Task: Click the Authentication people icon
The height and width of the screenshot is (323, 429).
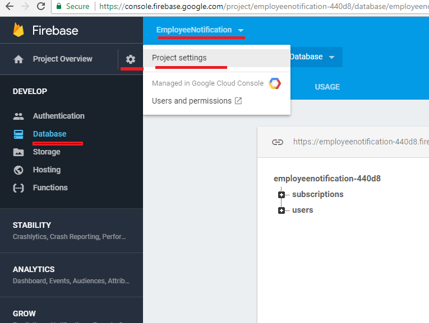Action: [x=19, y=116]
